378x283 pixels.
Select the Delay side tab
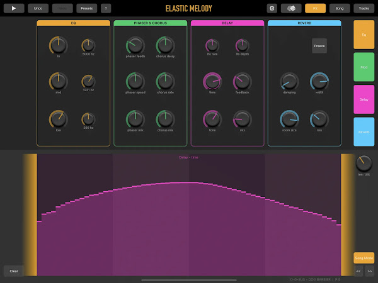[x=364, y=99]
